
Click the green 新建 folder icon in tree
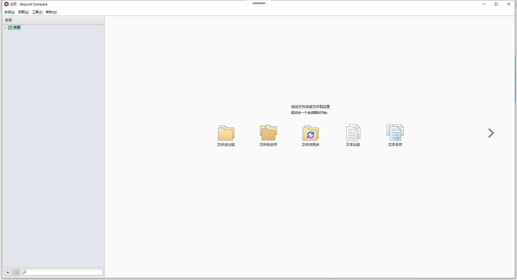pyautogui.click(x=10, y=27)
